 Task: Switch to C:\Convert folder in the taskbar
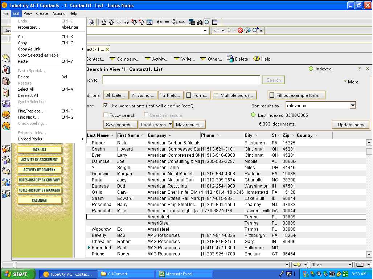coord(126,274)
